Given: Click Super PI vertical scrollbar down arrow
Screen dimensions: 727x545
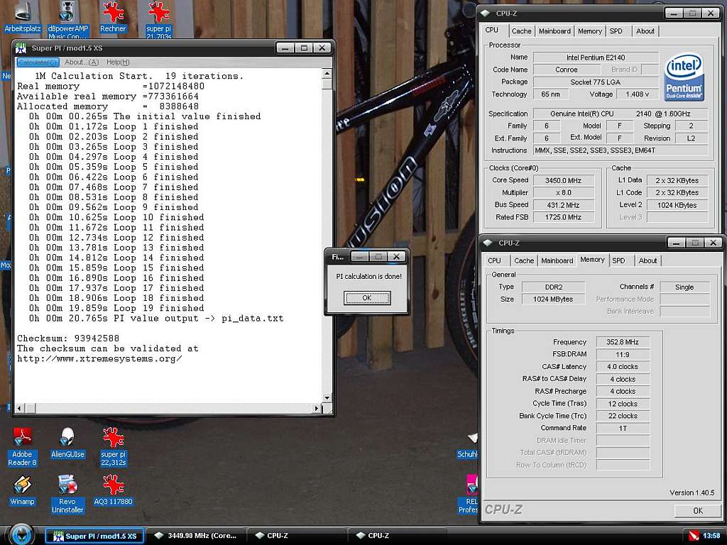Looking at the screenshot, I should 327,397.
